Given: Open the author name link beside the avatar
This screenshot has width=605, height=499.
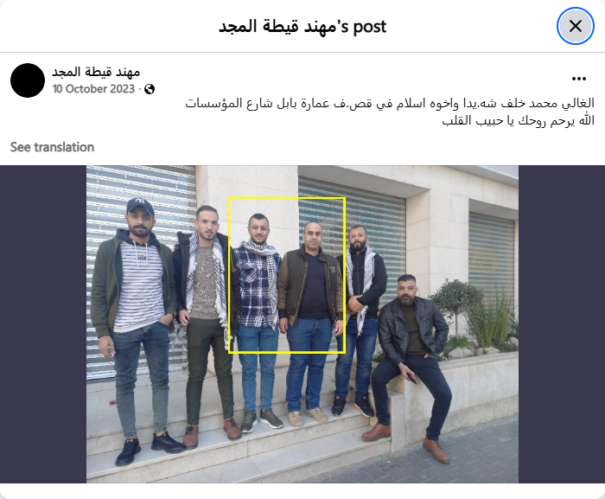Looking at the screenshot, I should (x=96, y=72).
